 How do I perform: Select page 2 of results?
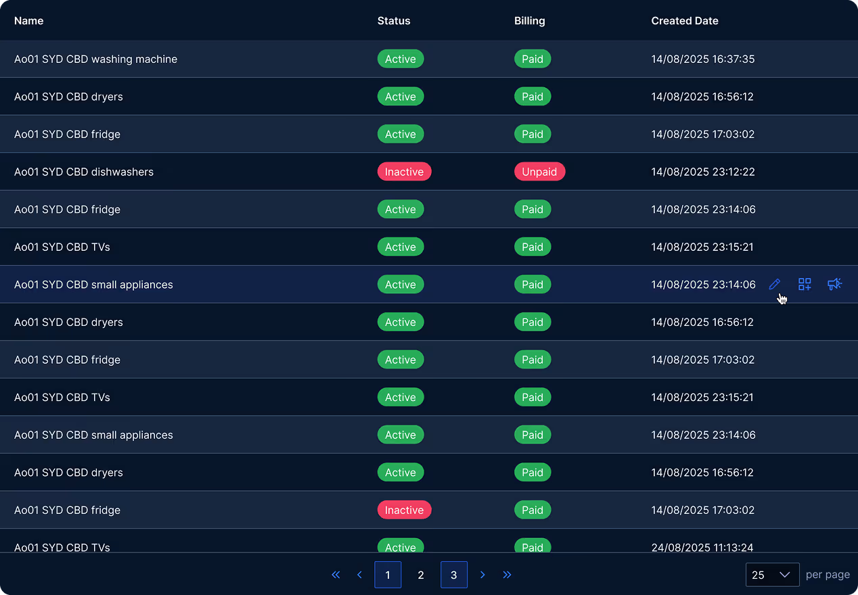click(x=421, y=575)
